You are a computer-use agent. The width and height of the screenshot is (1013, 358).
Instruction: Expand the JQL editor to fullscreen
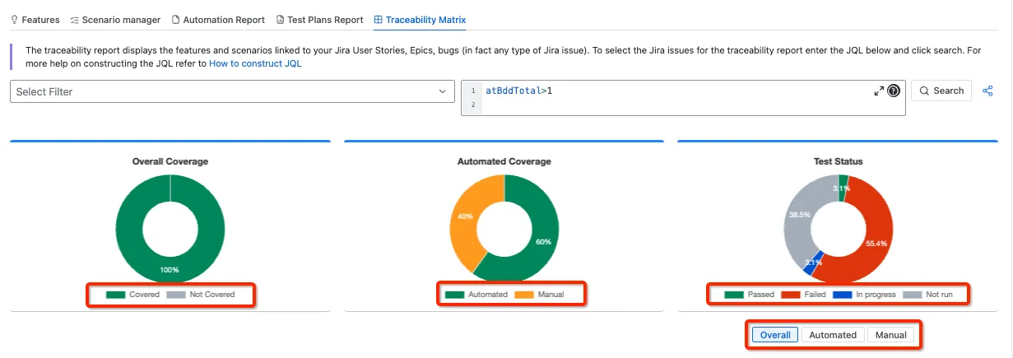coord(878,91)
